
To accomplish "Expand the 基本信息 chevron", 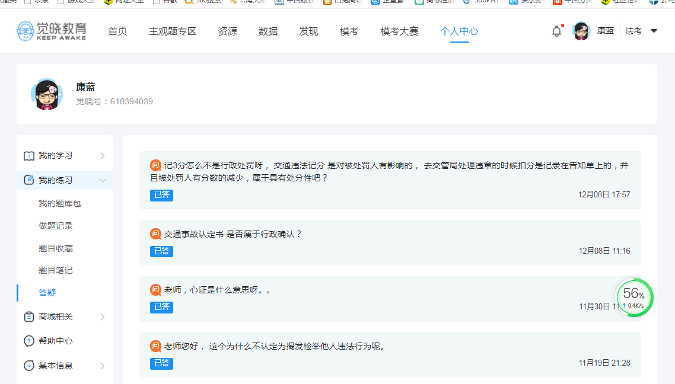I will pos(103,366).
